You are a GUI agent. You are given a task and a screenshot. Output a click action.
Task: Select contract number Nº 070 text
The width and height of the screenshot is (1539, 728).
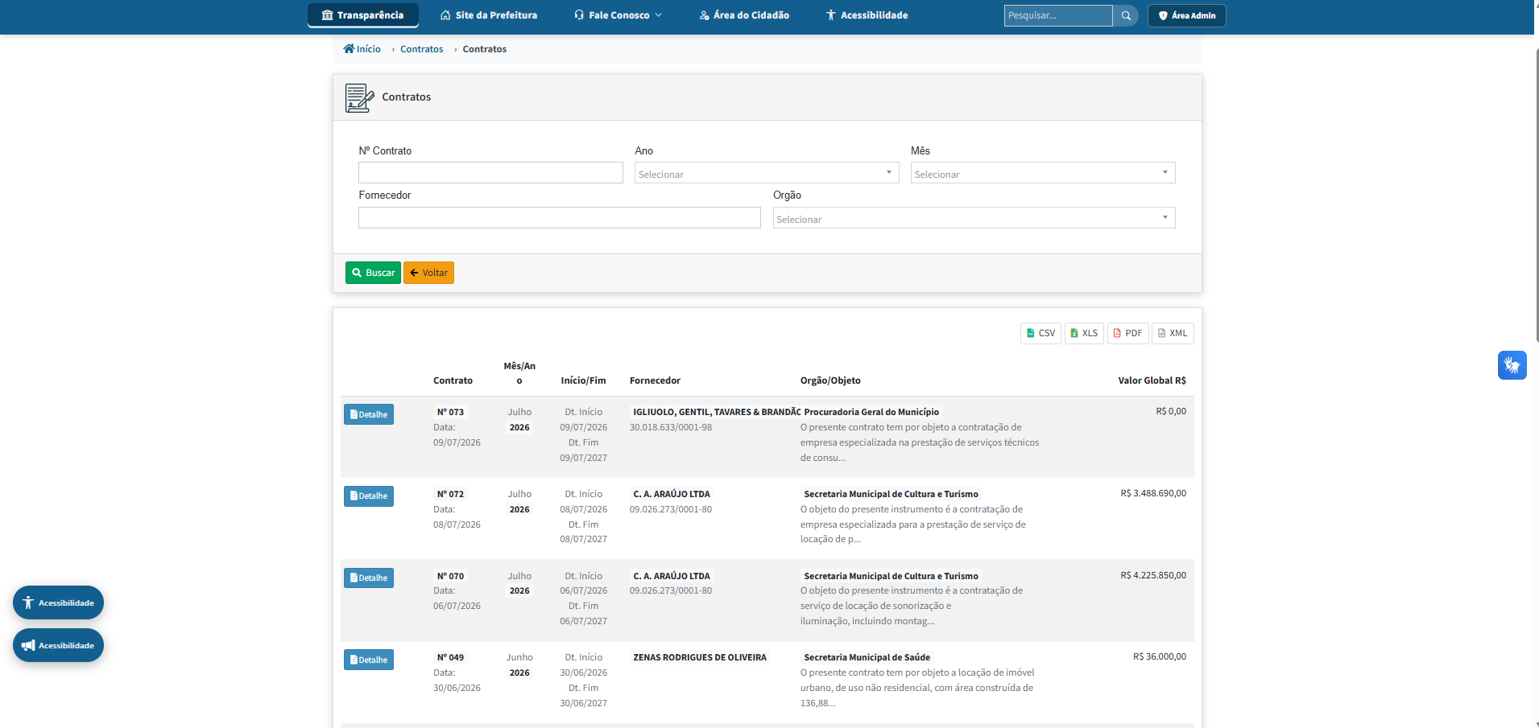click(x=450, y=576)
